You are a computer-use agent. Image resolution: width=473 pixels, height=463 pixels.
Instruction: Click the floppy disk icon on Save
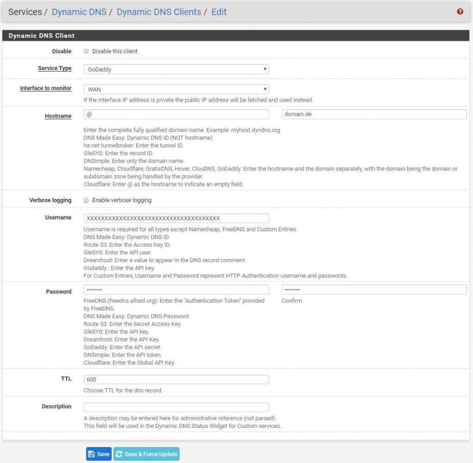[x=91, y=454]
